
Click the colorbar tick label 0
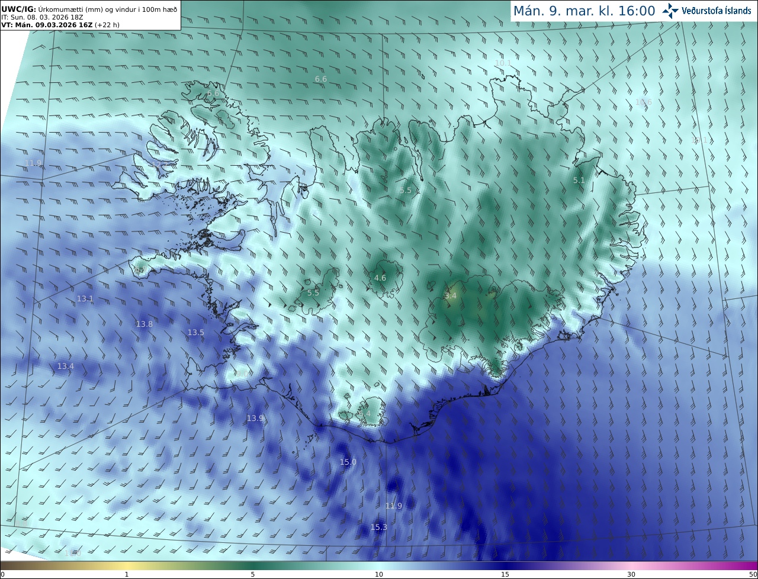2,575
